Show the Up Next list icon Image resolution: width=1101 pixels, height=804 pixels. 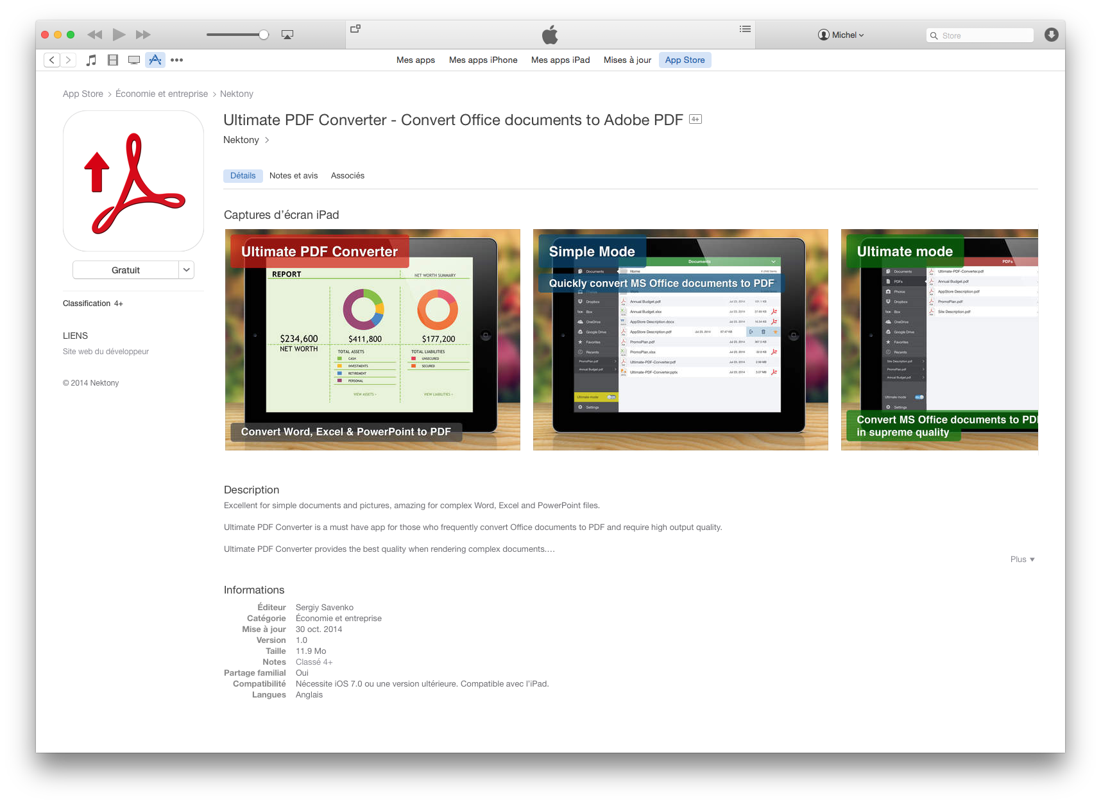pos(745,29)
